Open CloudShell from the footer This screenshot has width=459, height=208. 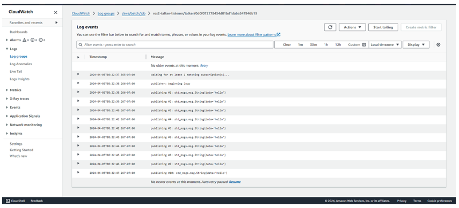coord(16,201)
